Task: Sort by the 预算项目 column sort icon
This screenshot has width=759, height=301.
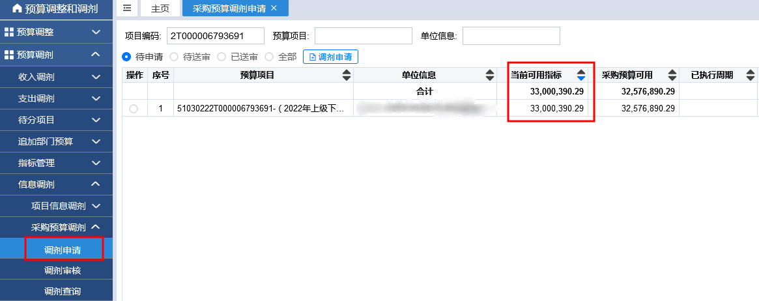Action: (347, 75)
